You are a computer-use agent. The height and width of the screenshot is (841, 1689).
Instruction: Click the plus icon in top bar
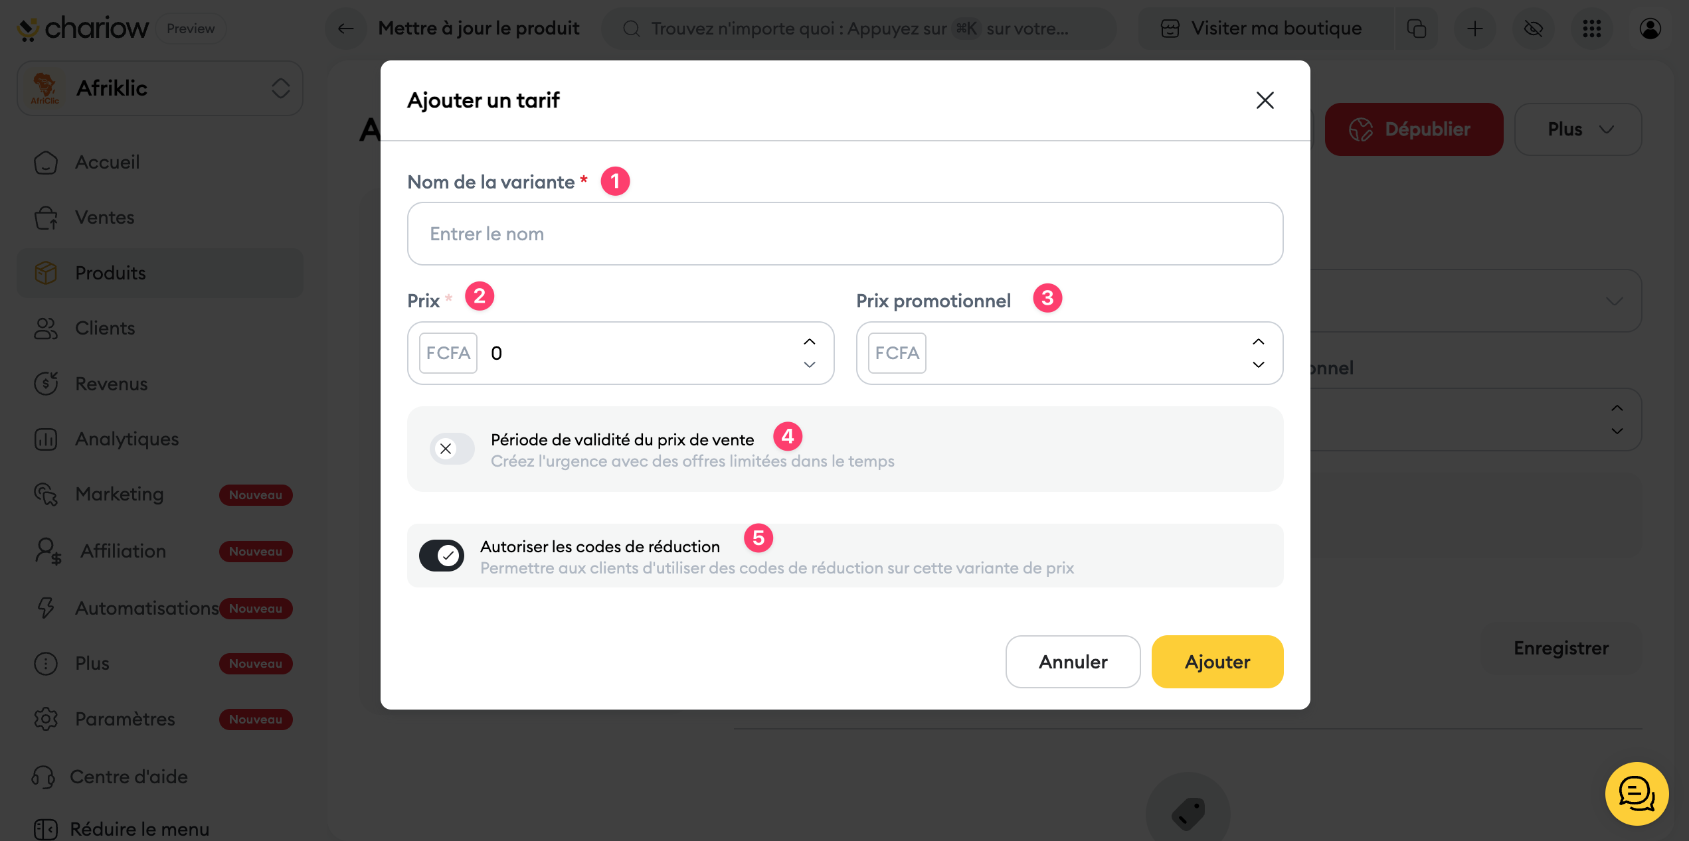1475,29
